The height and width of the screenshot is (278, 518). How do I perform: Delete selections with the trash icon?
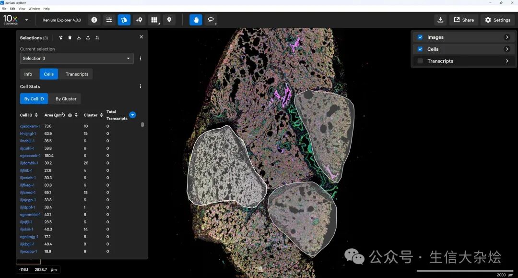[x=70, y=37]
